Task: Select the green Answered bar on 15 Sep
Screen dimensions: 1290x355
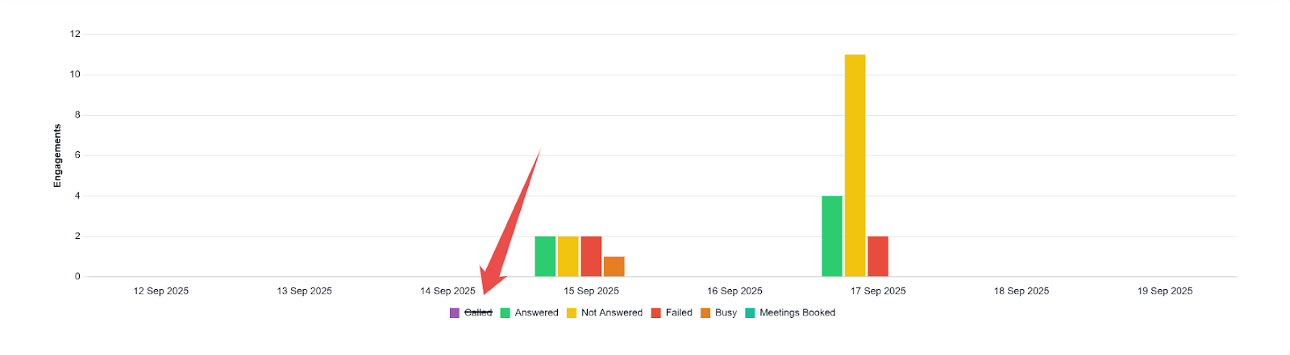Action: (x=545, y=256)
